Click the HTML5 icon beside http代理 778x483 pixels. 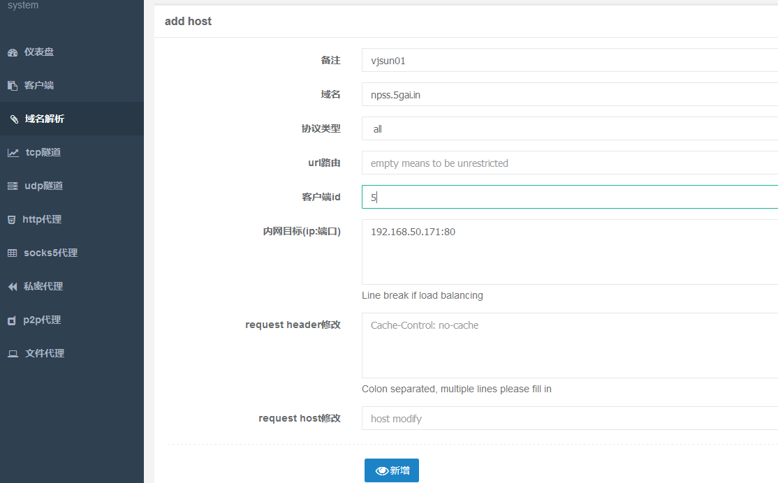click(11, 220)
